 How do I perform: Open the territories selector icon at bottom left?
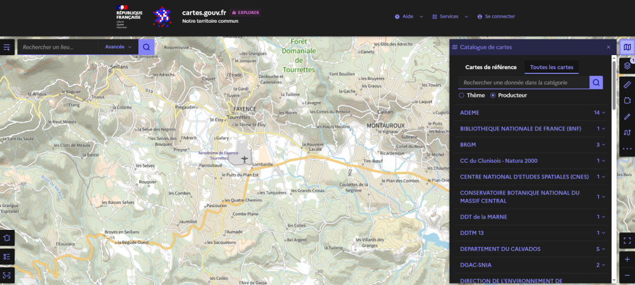pyautogui.click(x=7, y=237)
